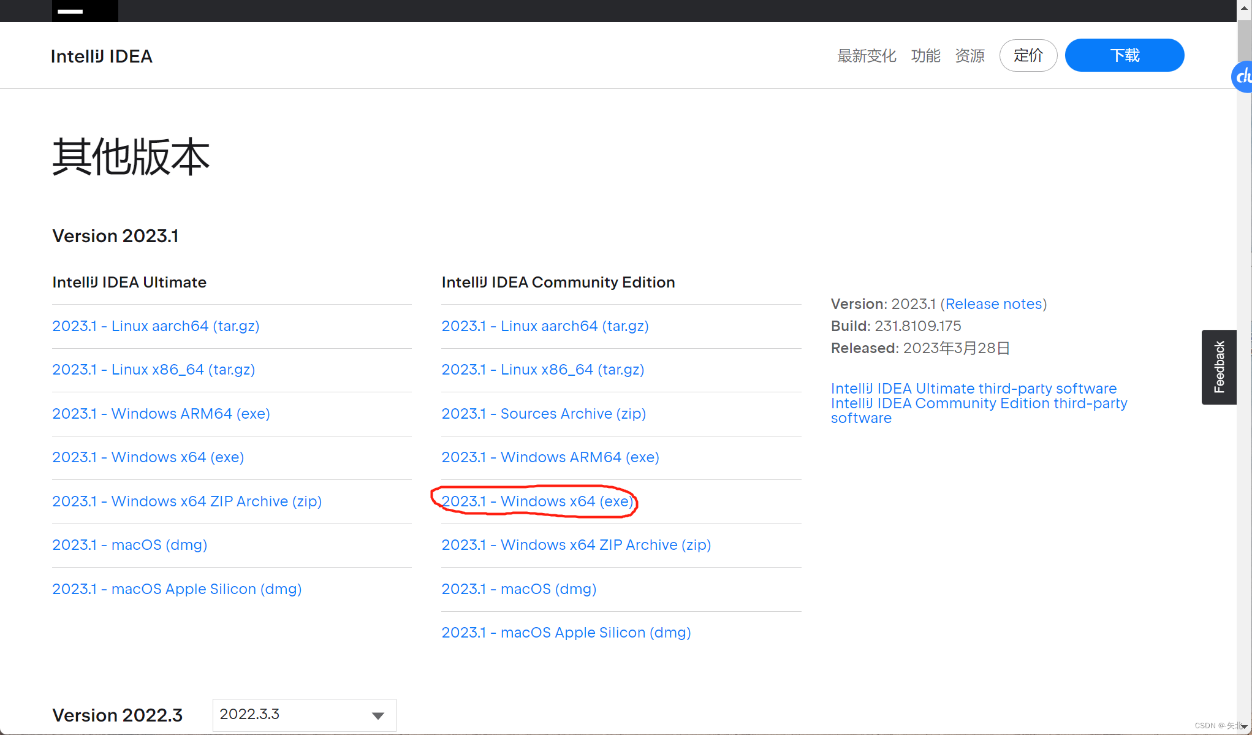Download Ultimate 2023.1 Windows x64 (exe)
The width and height of the screenshot is (1252, 735).
pyautogui.click(x=148, y=457)
